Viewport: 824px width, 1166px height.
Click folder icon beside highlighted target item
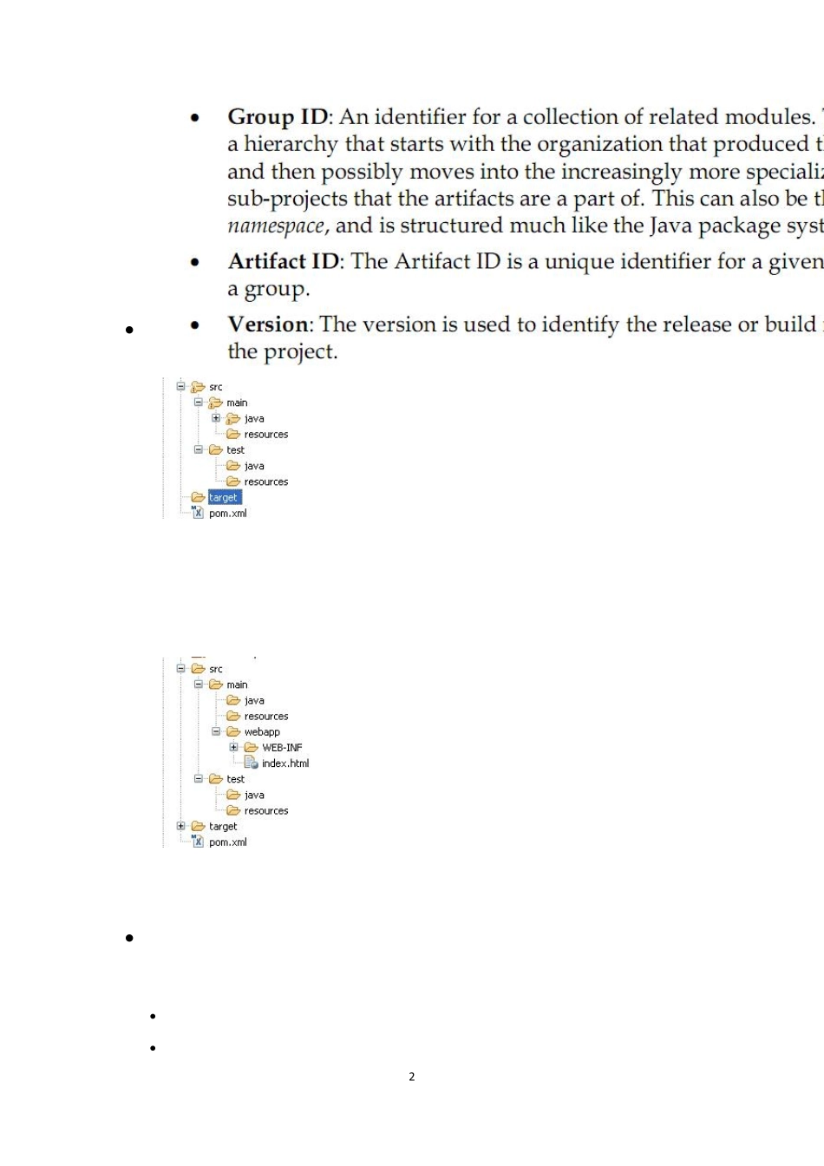point(198,497)
